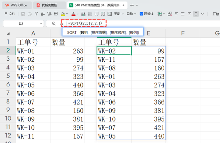Click cell E2 with value 99
Viewport: 220px width, 143px height.
click(x=148, y=50)
